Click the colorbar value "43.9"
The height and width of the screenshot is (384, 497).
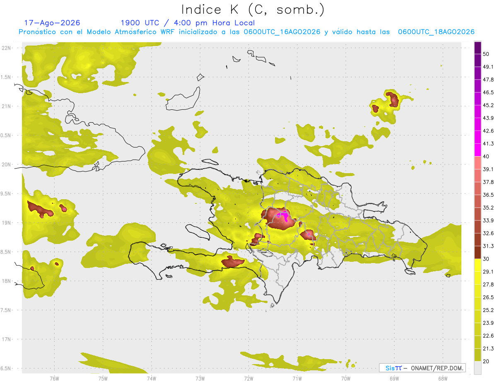coord(488,118)
